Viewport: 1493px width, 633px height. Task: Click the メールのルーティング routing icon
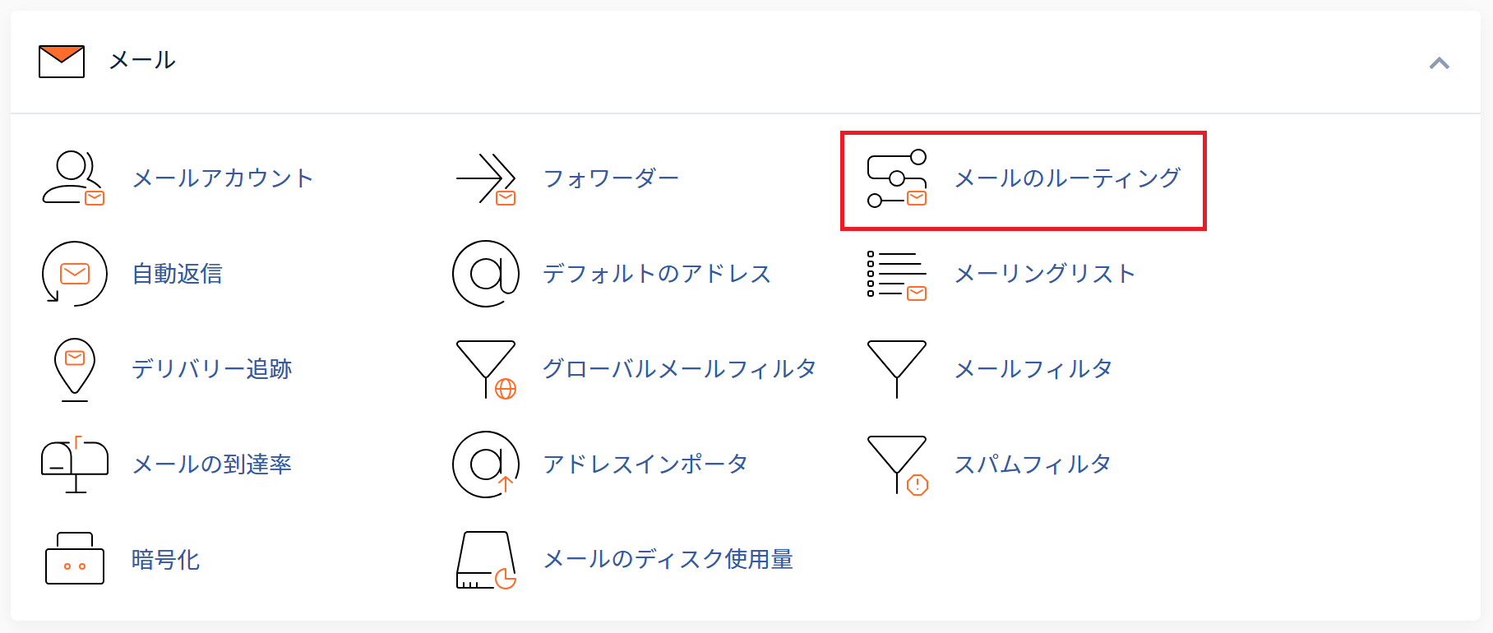897,178
